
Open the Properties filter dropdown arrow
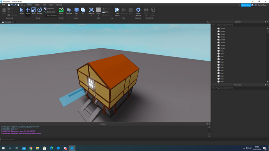[267, 88]
